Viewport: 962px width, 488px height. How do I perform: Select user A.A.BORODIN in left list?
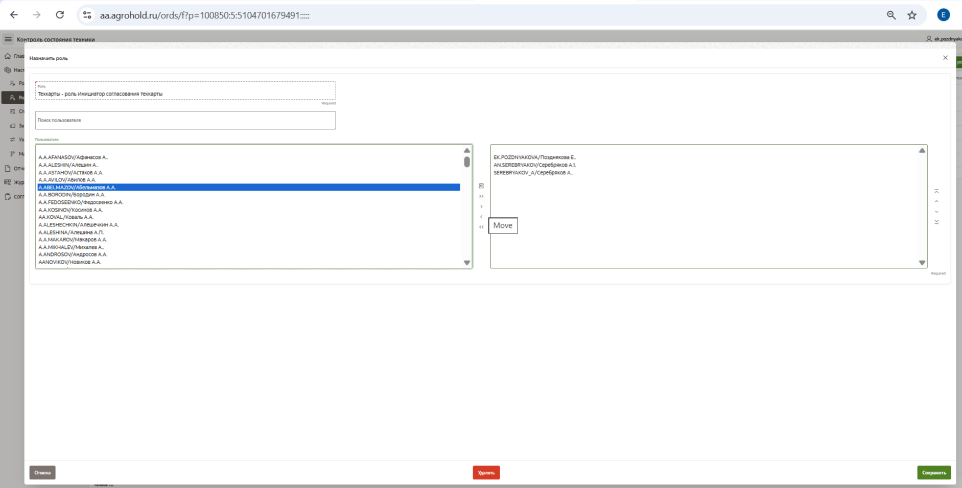72,195
